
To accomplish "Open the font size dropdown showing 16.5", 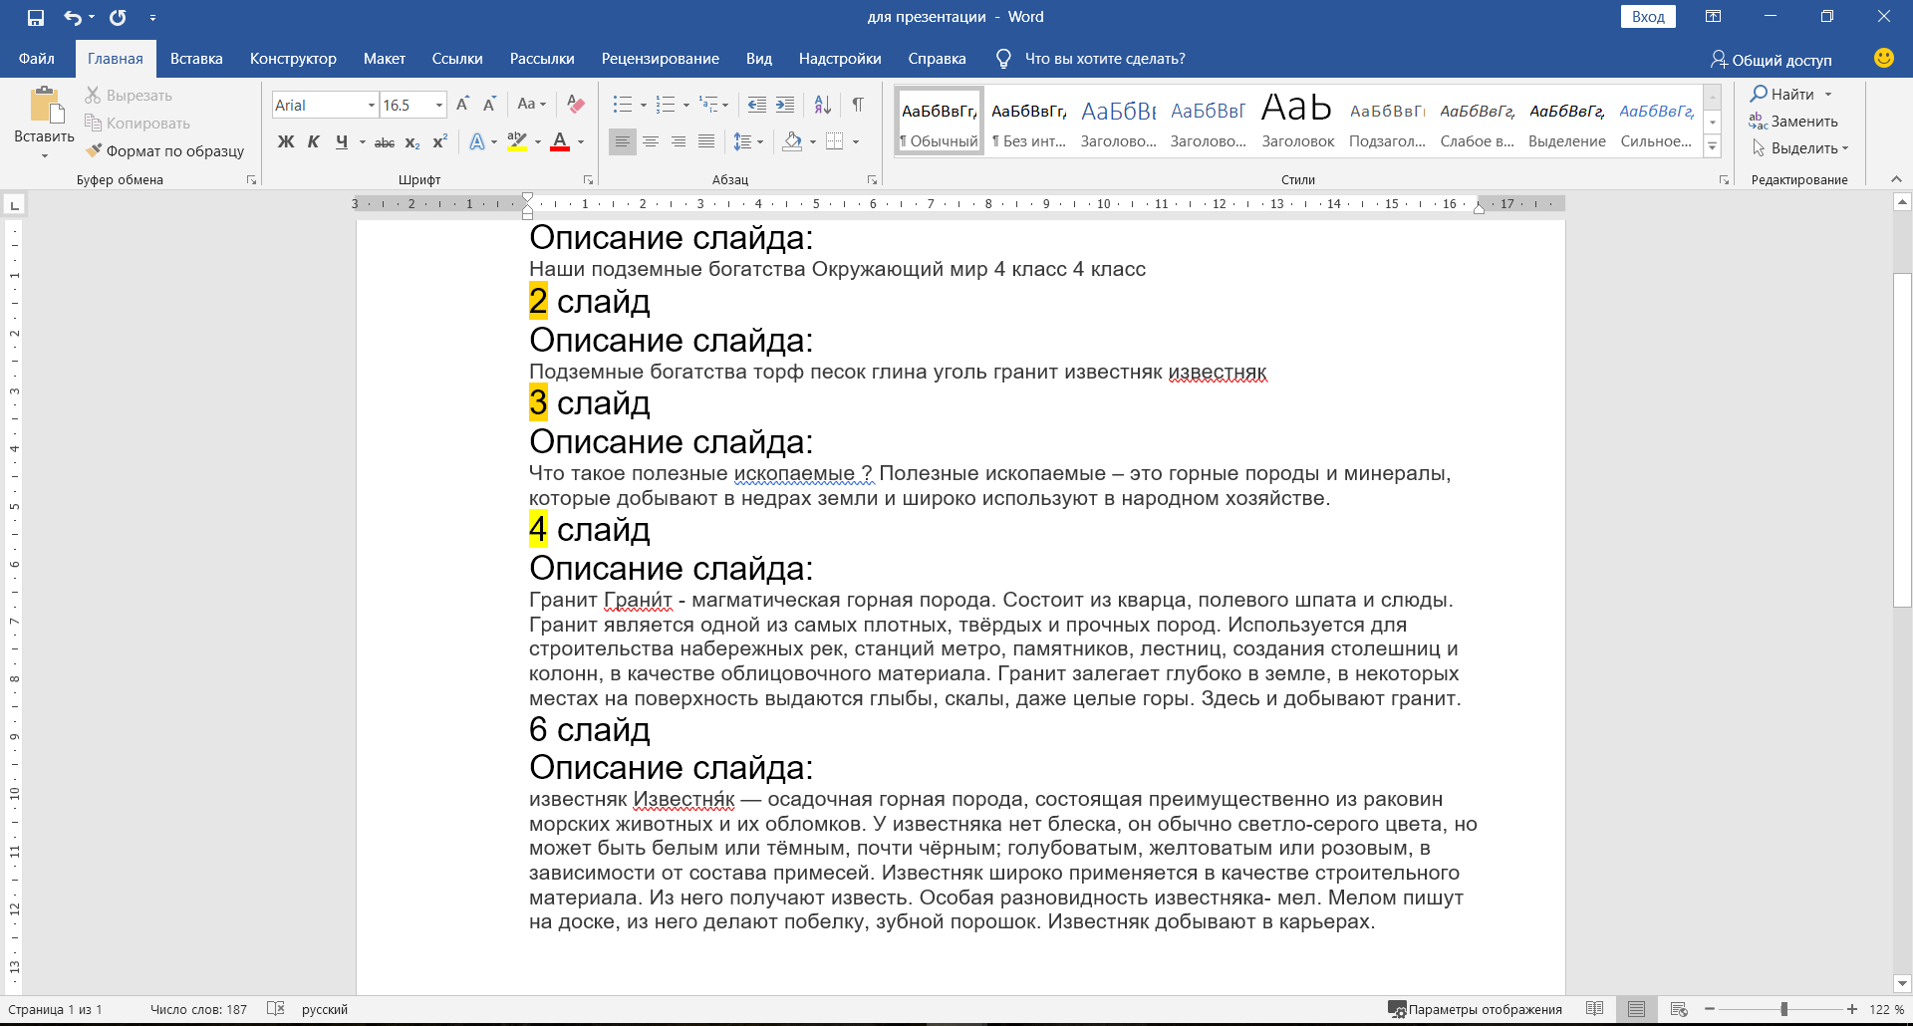I will (x=438, y=105).
